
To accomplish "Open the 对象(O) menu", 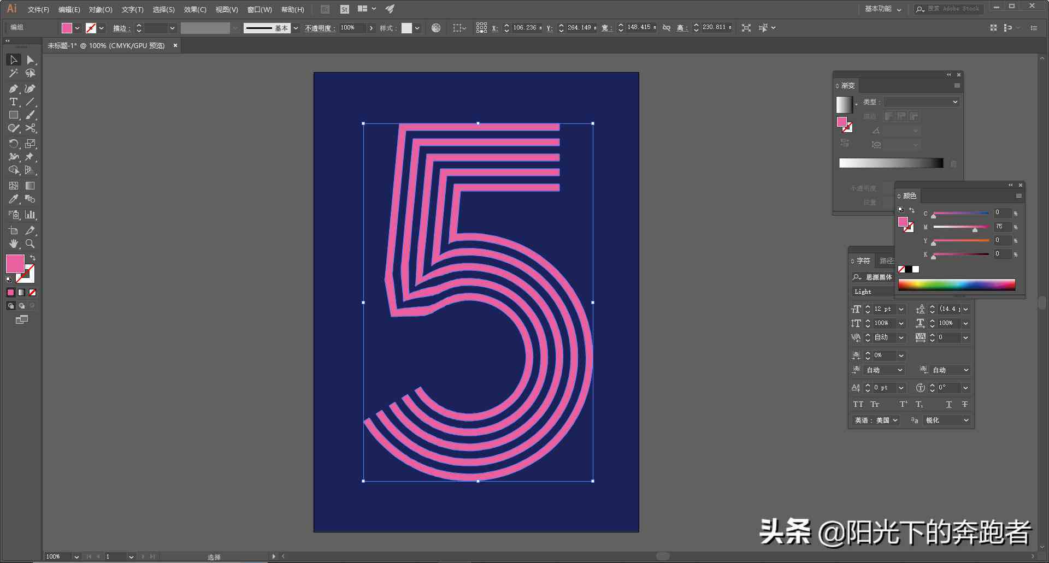I will [x=101, y=10].
